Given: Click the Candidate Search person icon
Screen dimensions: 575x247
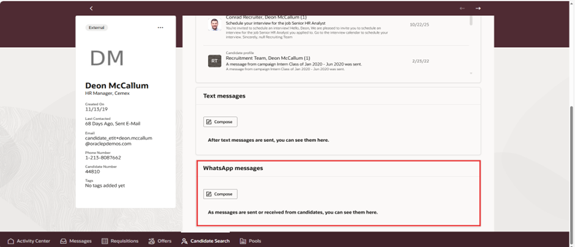Looking at the screenshot, I should (184, 241).
